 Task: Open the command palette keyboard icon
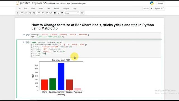point(82,13)
